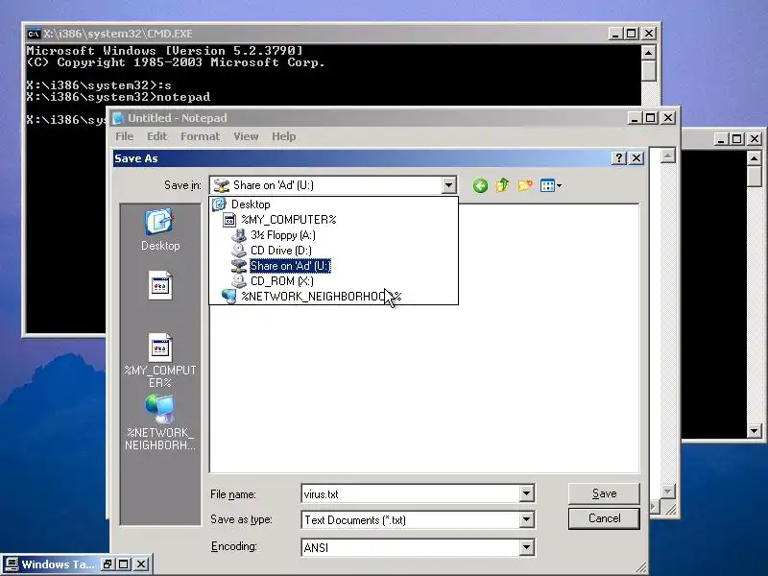Open Notepad File menu
Image resolution: width=768 pixels, height=576 pixels.
tap(125, 136)
